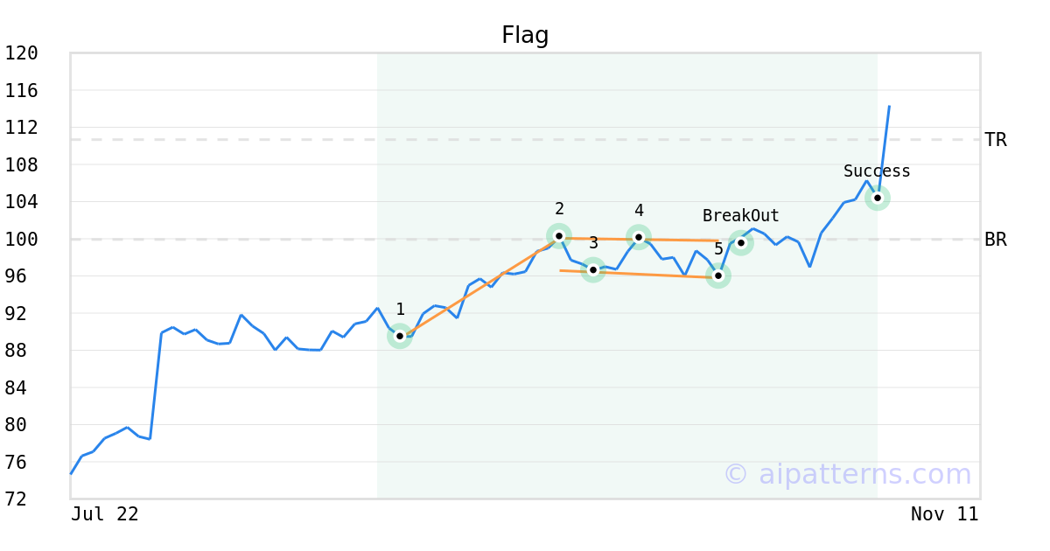
Task: Click the "Flag" chart title
Action: tap(525, 35)
